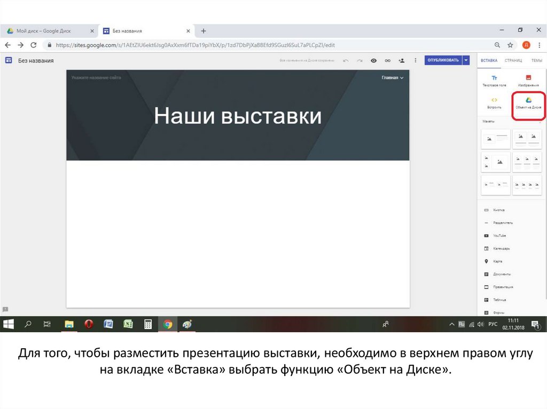The height and width of the screenshot is (409, 547).
Task: Open the dropdown arrow next to Опубликовать
Action: (466, 60)
